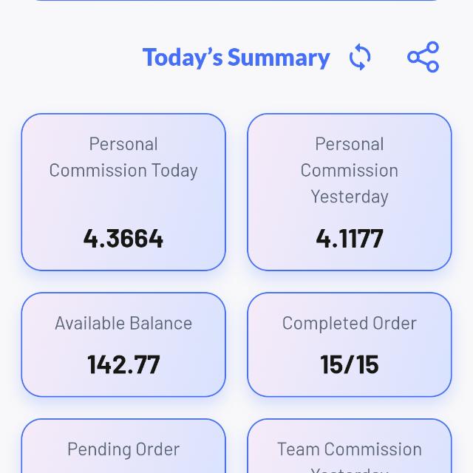This screenshot has width=473, height=473.
Task: Tap the 15/15 completed order count
Action: pyautogui.click(x=350, y=364)
